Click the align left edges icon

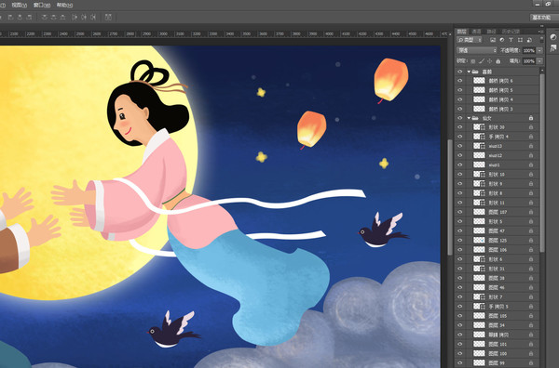(10, 17)
